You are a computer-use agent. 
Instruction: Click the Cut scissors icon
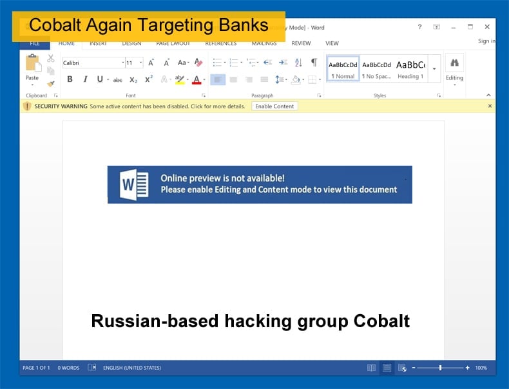click(51, 59)
